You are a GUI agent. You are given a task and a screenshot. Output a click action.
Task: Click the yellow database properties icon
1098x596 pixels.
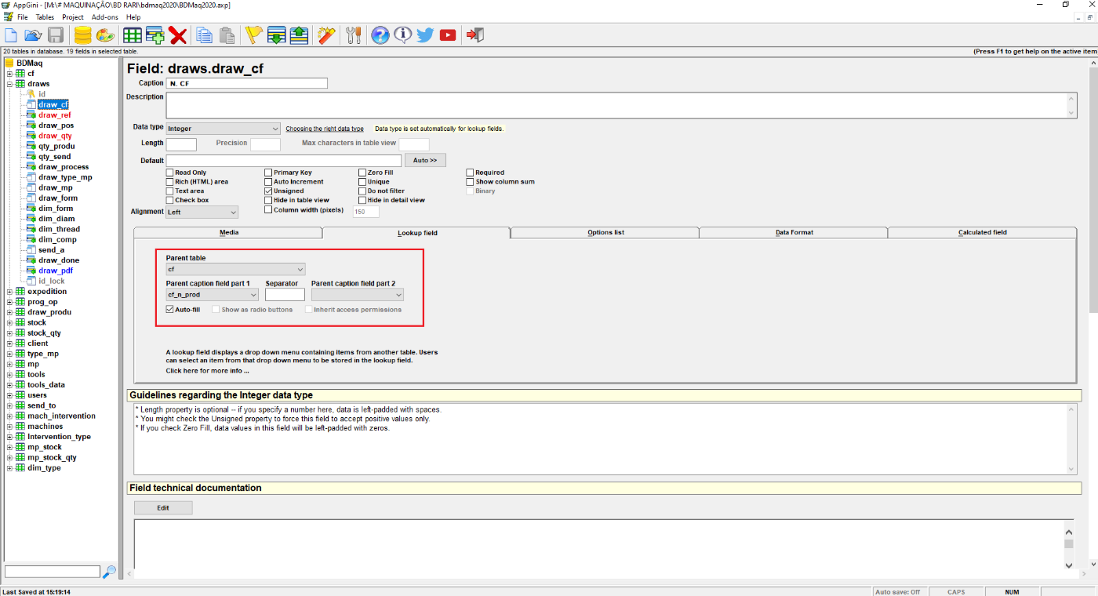point(82,35)
